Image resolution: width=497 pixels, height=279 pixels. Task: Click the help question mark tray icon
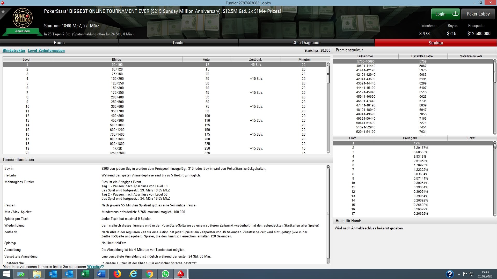(450, 274)
